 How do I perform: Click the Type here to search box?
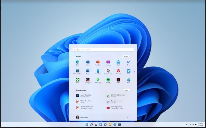click(x=103, y=50)
